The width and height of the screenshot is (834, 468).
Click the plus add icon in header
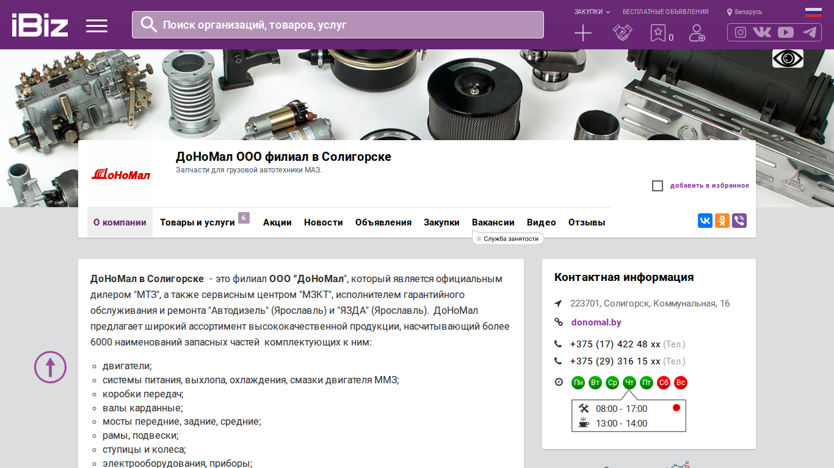tap(583, 33)
